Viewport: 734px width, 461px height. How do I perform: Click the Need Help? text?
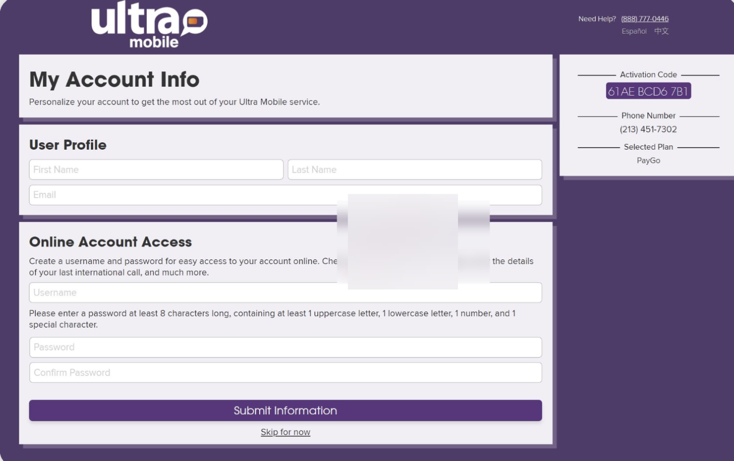coord(597,19)
